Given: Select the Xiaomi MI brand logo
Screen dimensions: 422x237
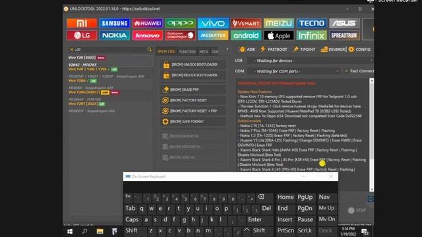Looking at the screenshot, I should 82,23.
